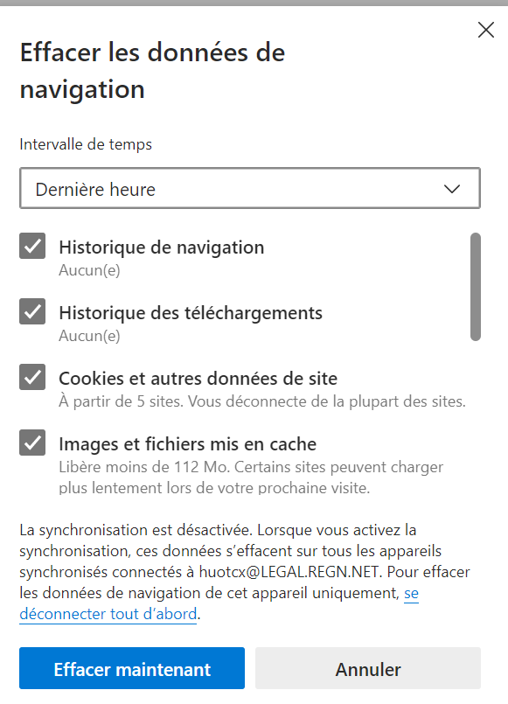Image resolution: width=508 pixels, height=704 pixels.
Task: Open the Intervalle de temps dropdown
Action: pyautogui.click(x=250, y=188)
